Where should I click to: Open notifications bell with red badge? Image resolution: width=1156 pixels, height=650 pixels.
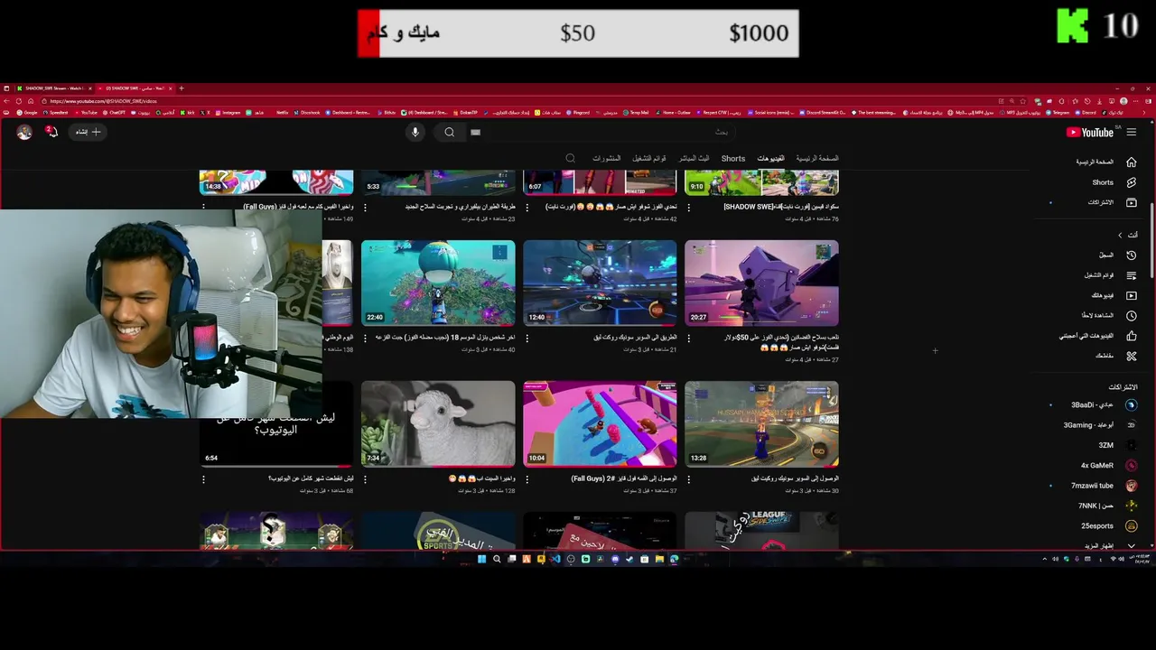point(52,132)
